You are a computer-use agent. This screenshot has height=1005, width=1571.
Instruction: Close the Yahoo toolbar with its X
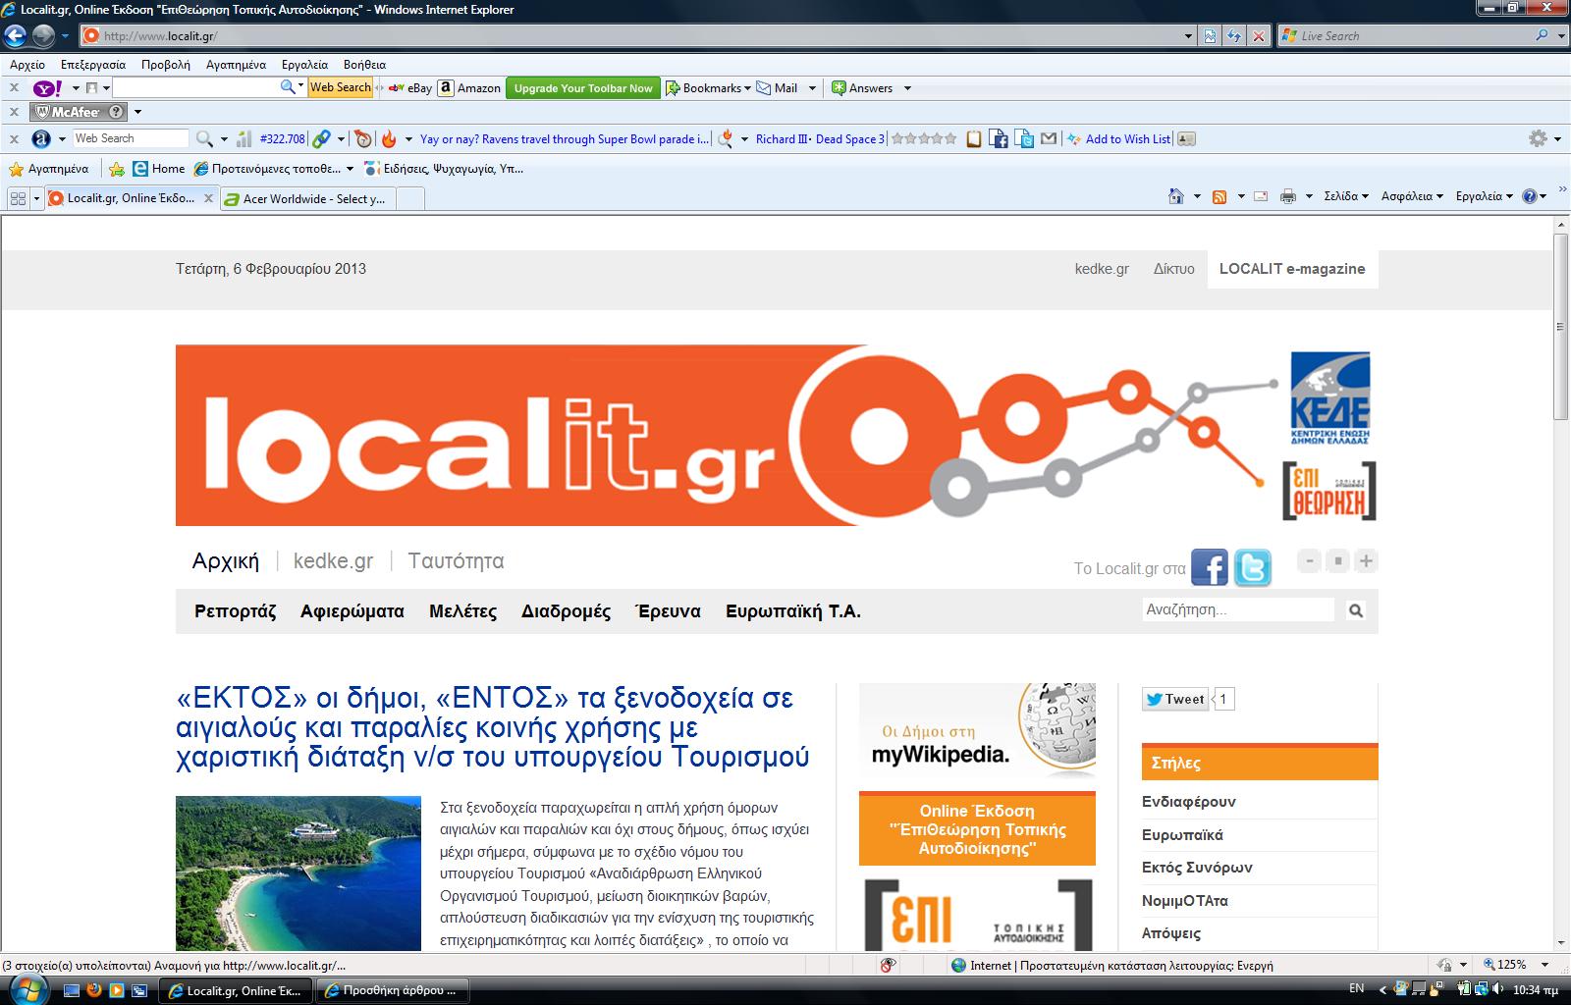click(14, 87)
